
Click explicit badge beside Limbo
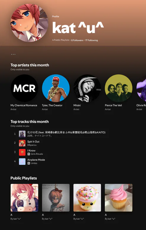pyautogui.click(x=29, y=163)
